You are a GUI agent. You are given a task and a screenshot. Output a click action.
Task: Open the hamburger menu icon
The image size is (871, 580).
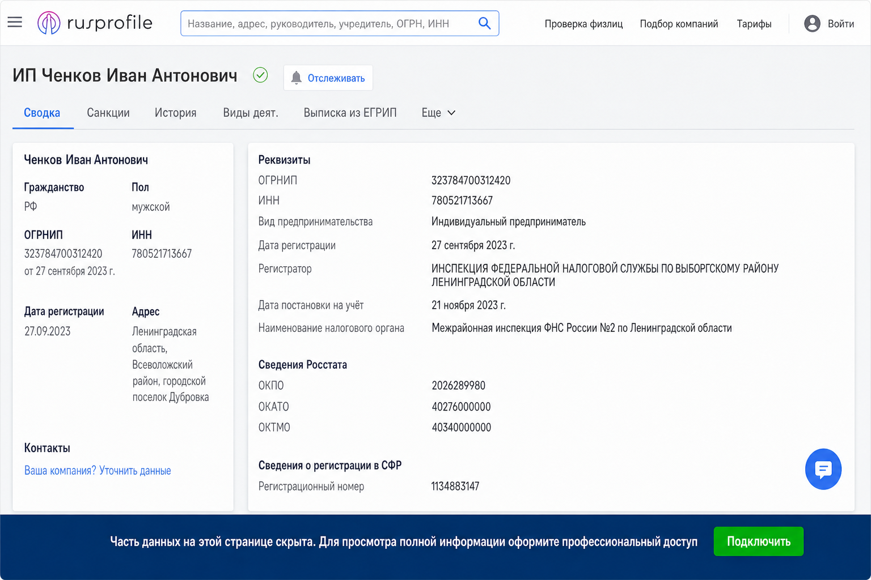point(15,23)
